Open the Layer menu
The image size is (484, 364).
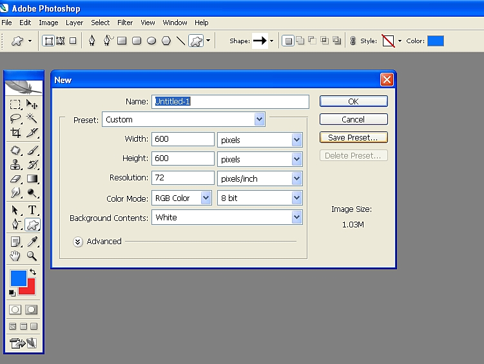(x=74, y=23)
